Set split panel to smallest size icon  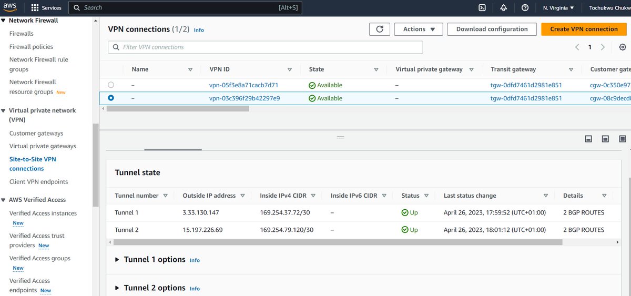point(588,139)
